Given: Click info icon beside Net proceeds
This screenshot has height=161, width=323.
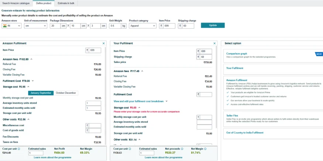Looking at the screenshot, I should pyautogui.click(x=182, y=149).
